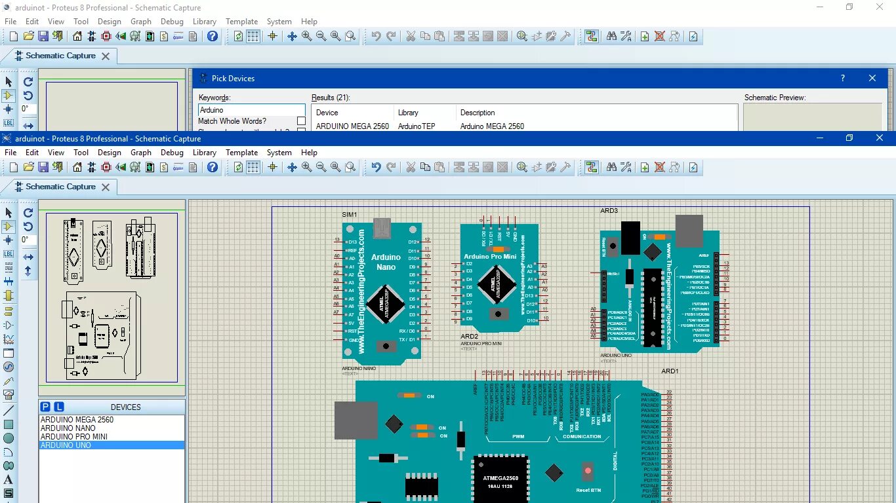Open Template menu in front window
The height and width of the screenshot is (503, 896).
pyautogui.click(x=241, y=153)
